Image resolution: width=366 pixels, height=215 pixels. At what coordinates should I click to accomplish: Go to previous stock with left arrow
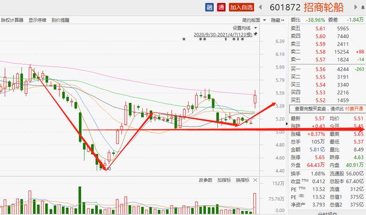pos(260,7)
